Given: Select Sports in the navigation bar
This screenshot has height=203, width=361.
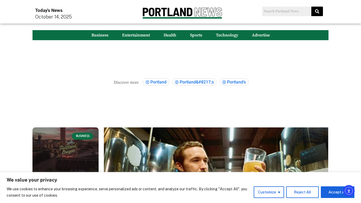Looking at the screenshot, I should (196, 35).
